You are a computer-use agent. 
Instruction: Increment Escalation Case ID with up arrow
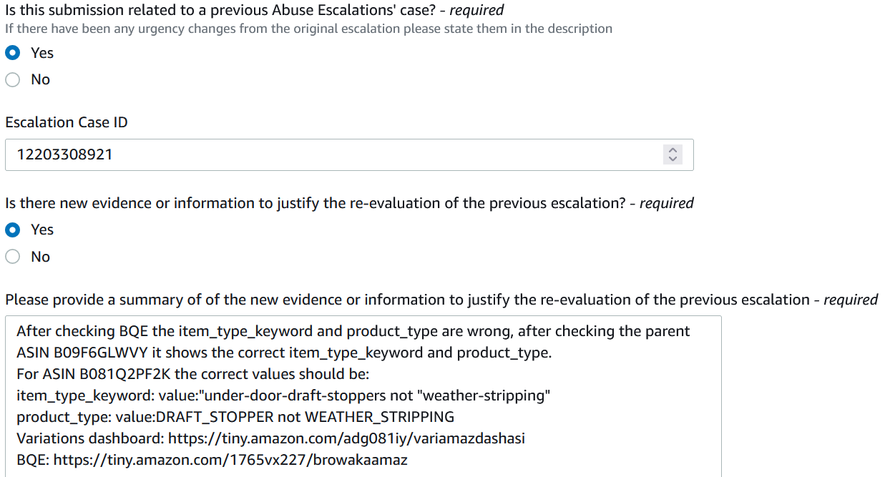pos(672,150)
